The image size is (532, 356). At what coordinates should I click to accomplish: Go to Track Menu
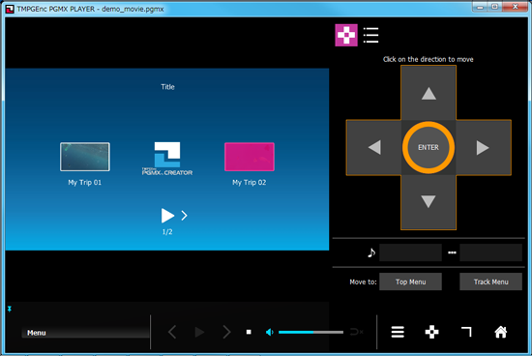click(x=490, y=282)
